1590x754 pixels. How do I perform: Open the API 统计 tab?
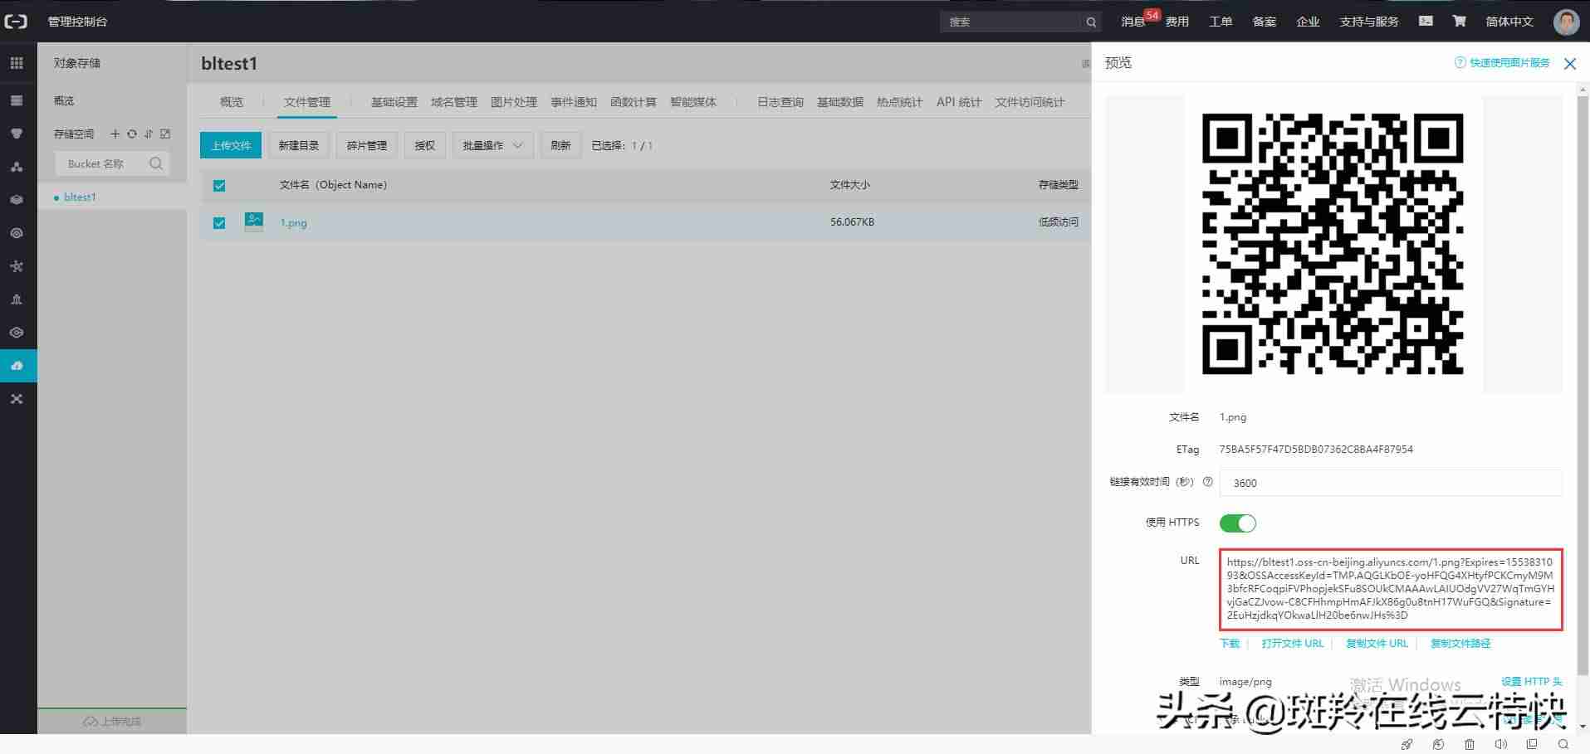point(959,102)
